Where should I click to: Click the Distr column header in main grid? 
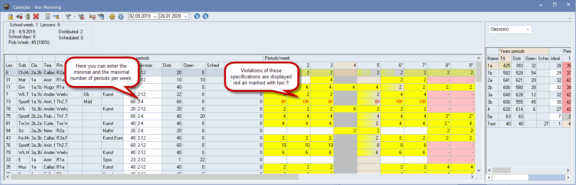click(x=172, y=65)
